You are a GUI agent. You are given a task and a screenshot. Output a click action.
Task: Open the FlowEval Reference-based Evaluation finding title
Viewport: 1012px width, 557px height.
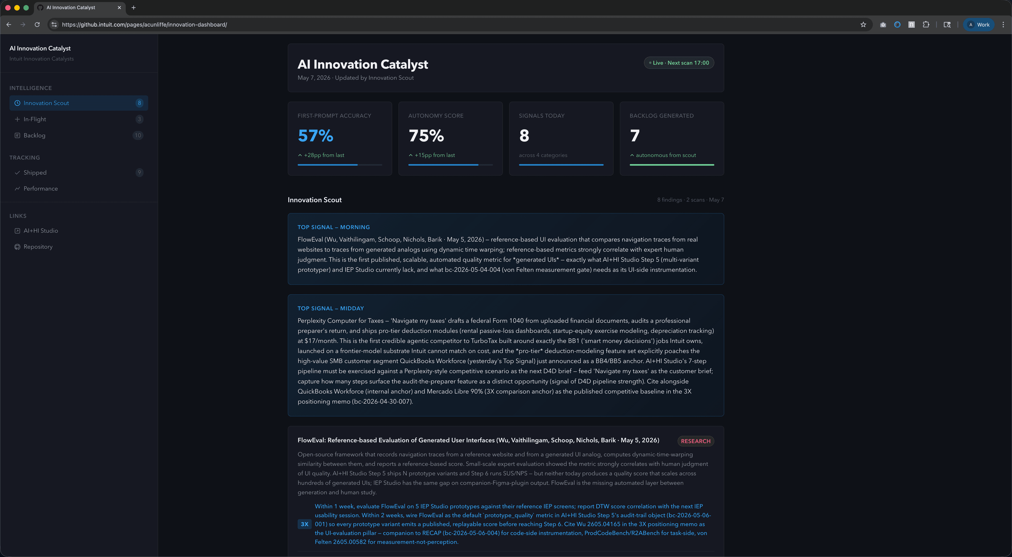(479, 440)
